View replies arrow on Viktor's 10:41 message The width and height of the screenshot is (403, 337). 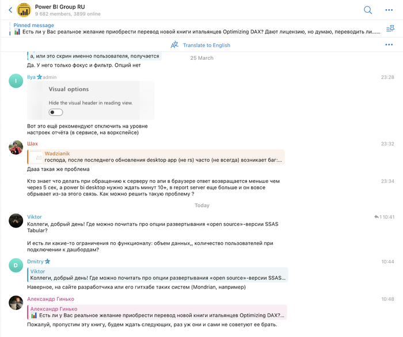[x=376, y=217]
